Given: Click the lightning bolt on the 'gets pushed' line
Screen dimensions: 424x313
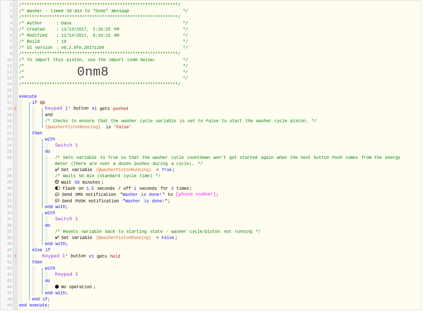Looking at the screenshot, I should (15, 109).
